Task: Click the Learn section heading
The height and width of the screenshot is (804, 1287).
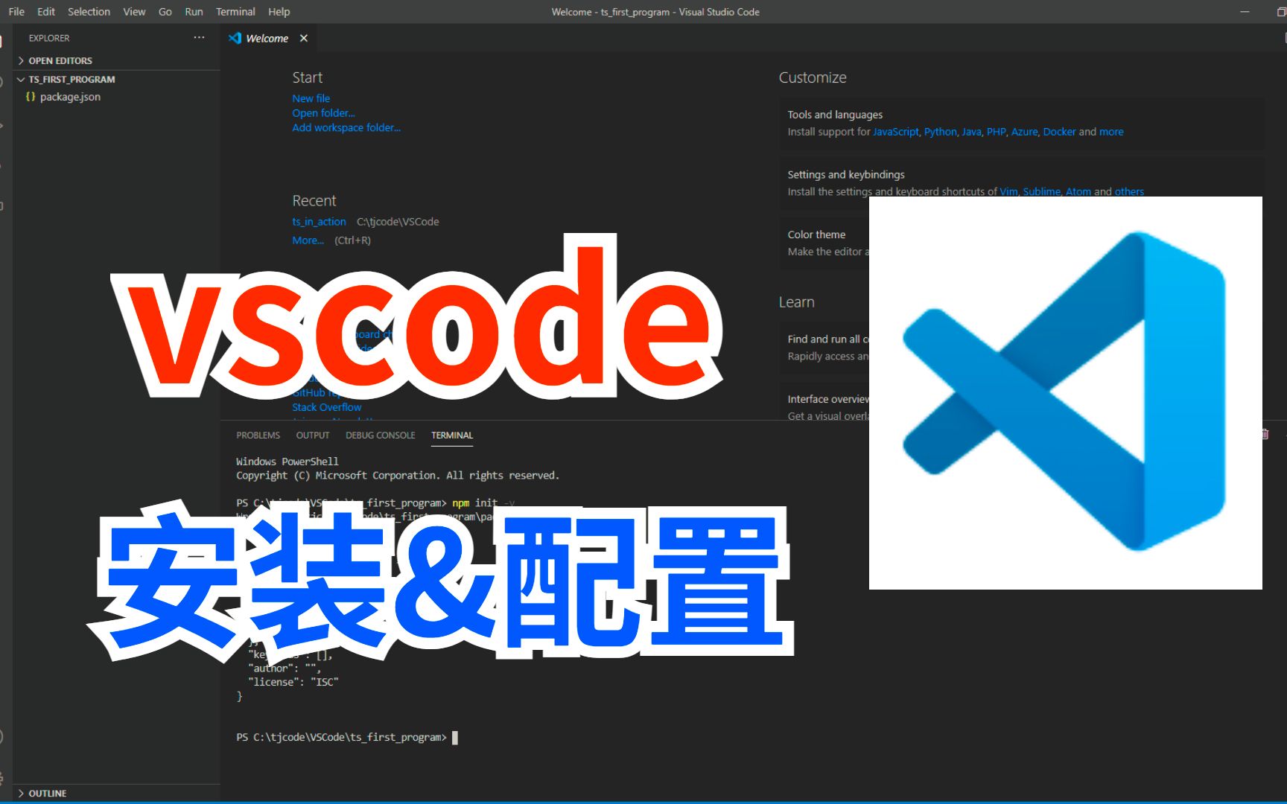Action: pyautogui.click(x=796, y=302)
